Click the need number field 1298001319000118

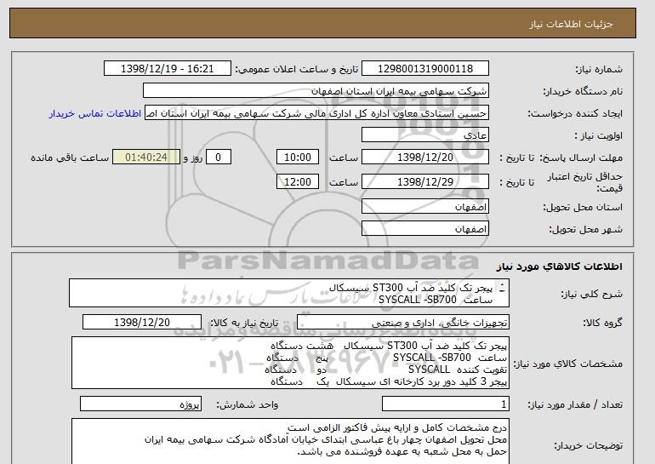point(425,69)
